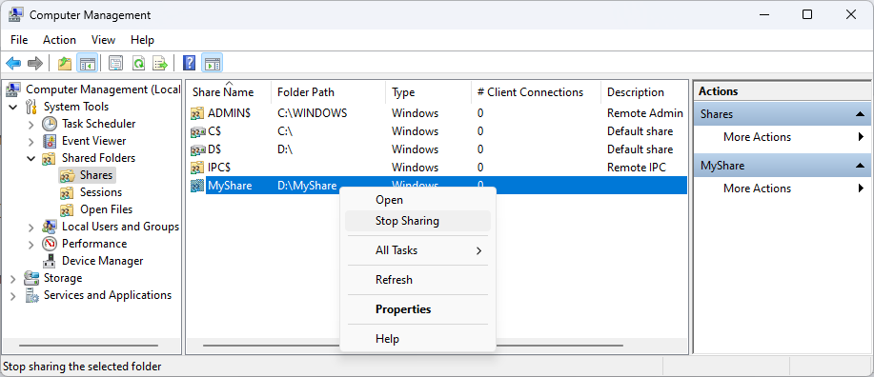This screenshot has width=874, height=377.
Task: Expand the Services and Applications node
Action: (x=13, y=296)
